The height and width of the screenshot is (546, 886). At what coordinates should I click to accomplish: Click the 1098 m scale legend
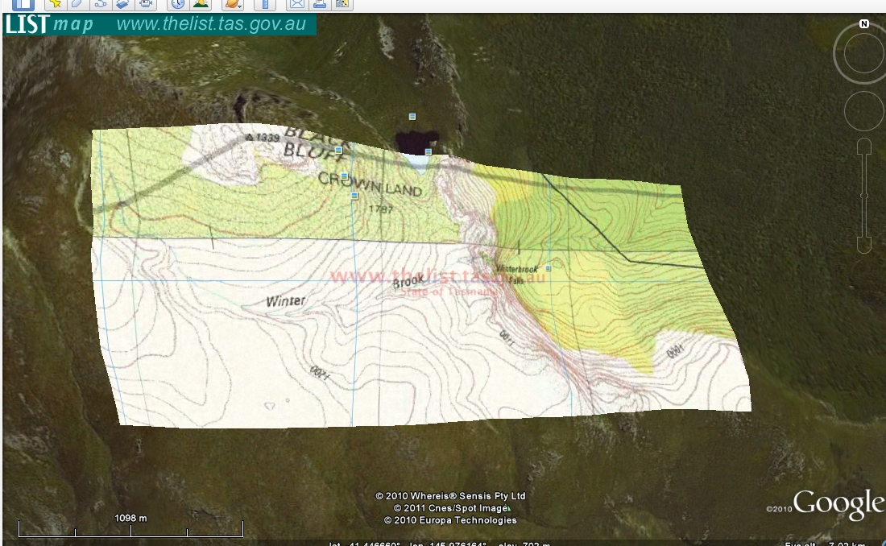(130, 526)
